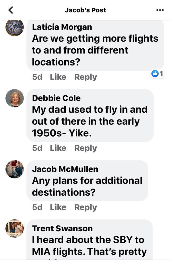Reply to Laticia Morgan's comment
This screenshot has height=262, width=171.
[x=86, y=77]
